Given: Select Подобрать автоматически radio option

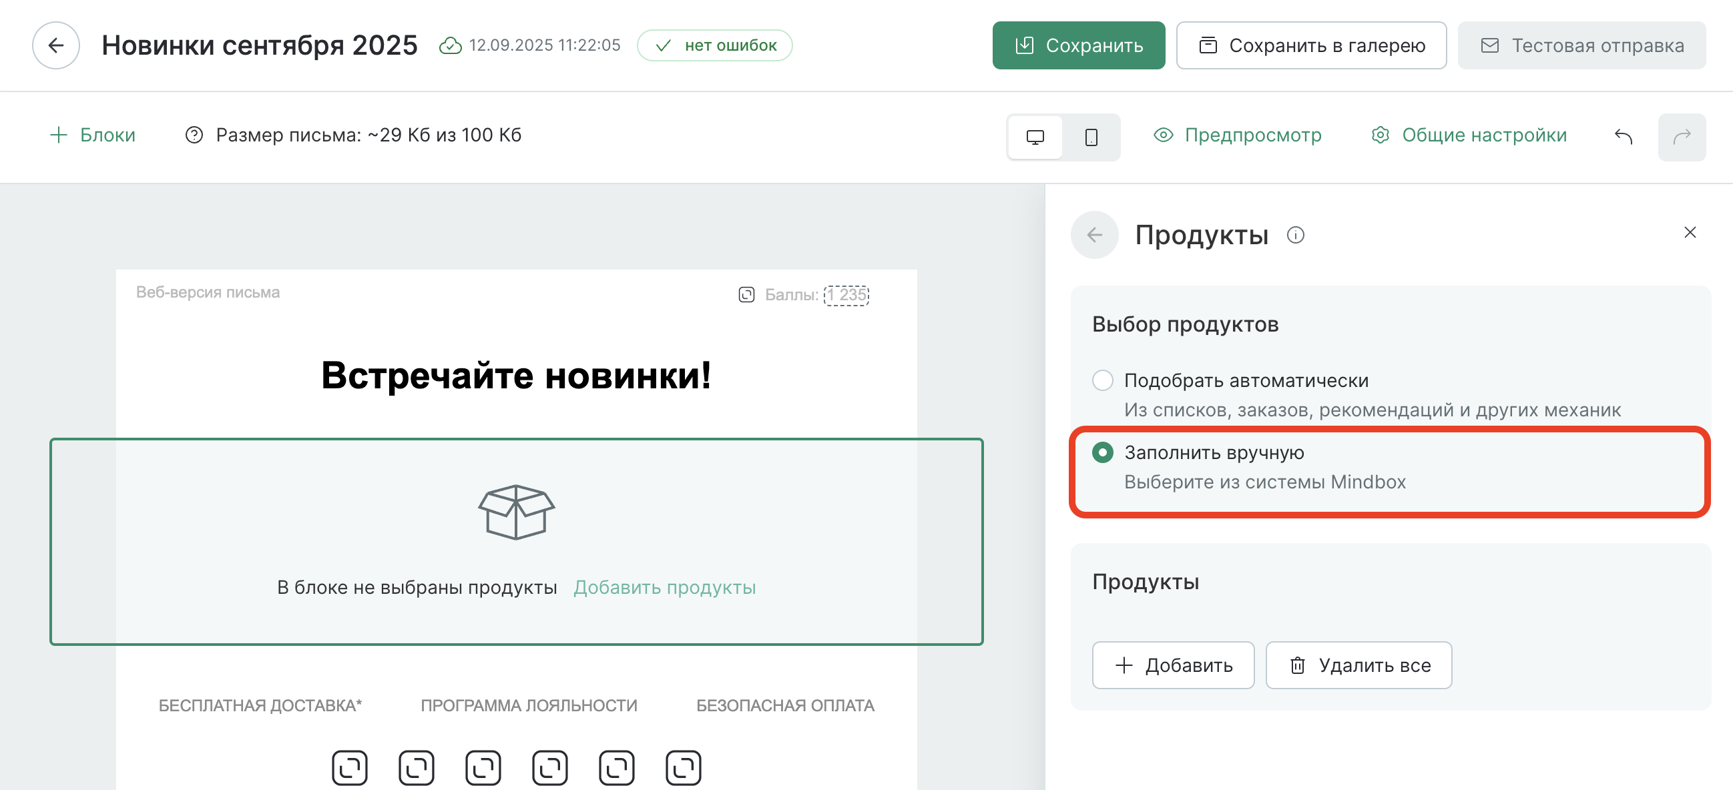Looking at the screenshot, I should tap(1102, 380).
